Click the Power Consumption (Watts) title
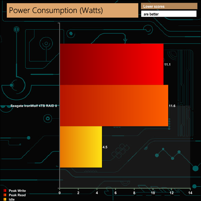 point(56,11)
